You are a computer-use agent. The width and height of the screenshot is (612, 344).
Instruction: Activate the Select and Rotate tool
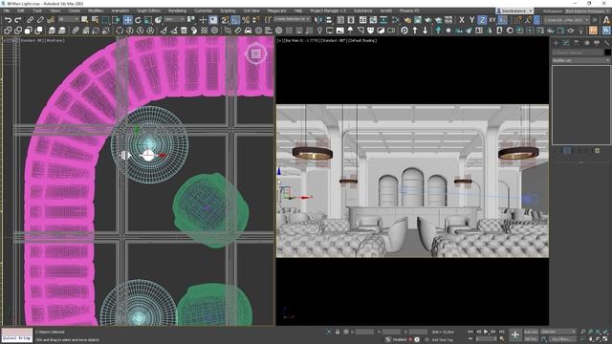point(138,20)
